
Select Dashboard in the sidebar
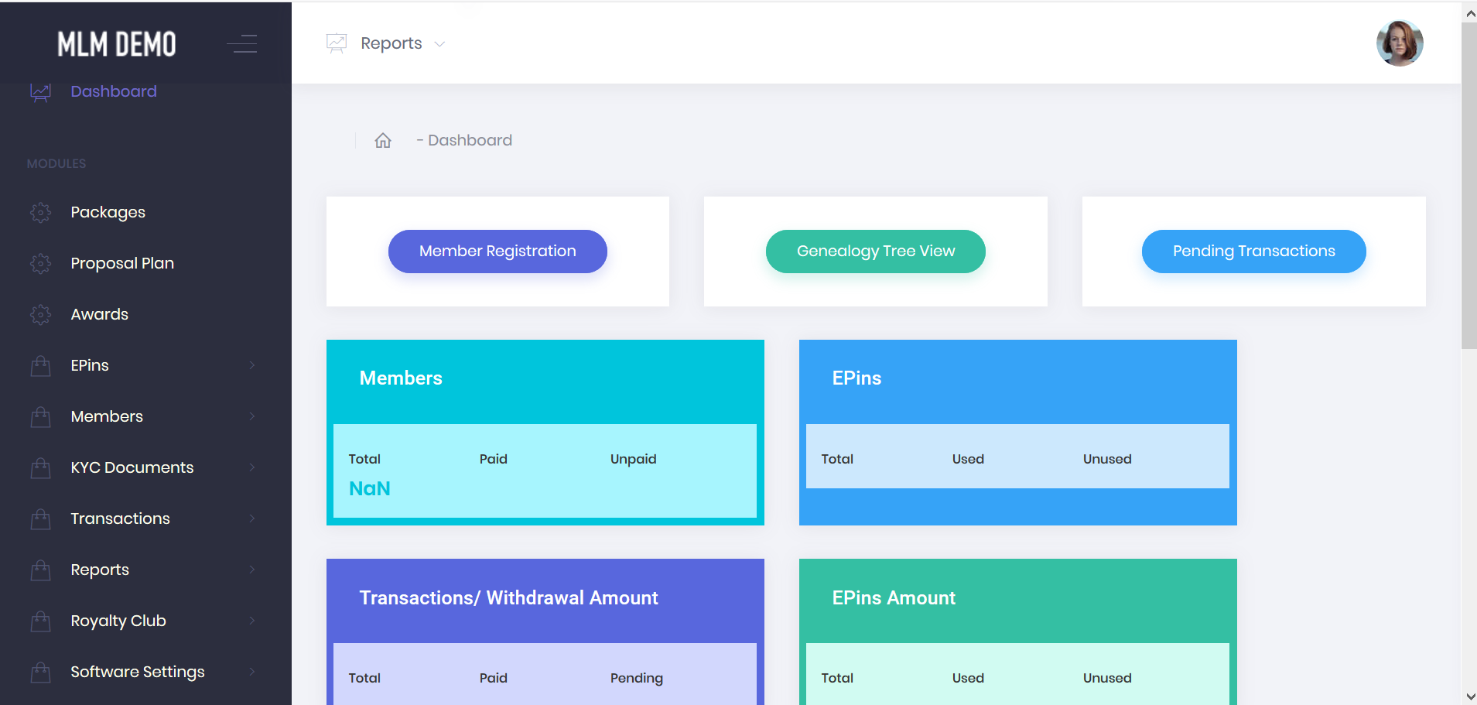[114, 91]
